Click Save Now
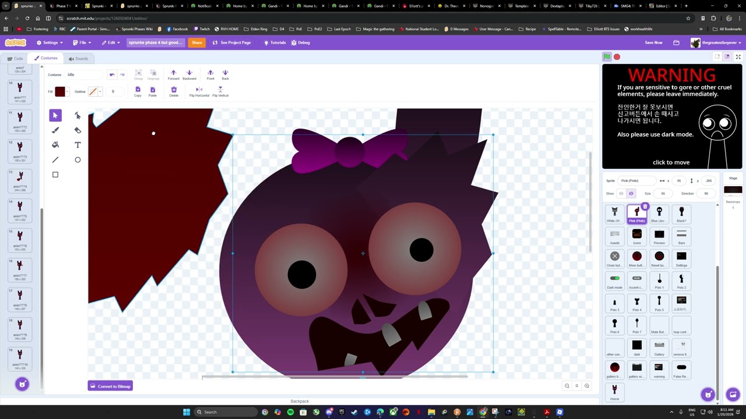The image size is (746, 419). click(x=653, y=42)
